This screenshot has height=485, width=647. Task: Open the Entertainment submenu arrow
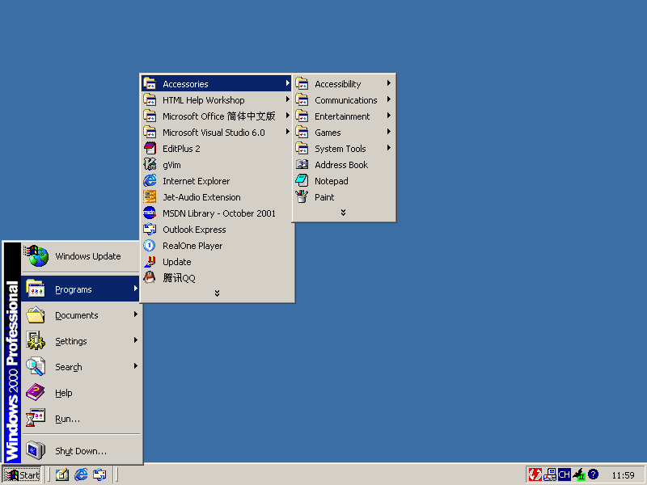[389, 116]
